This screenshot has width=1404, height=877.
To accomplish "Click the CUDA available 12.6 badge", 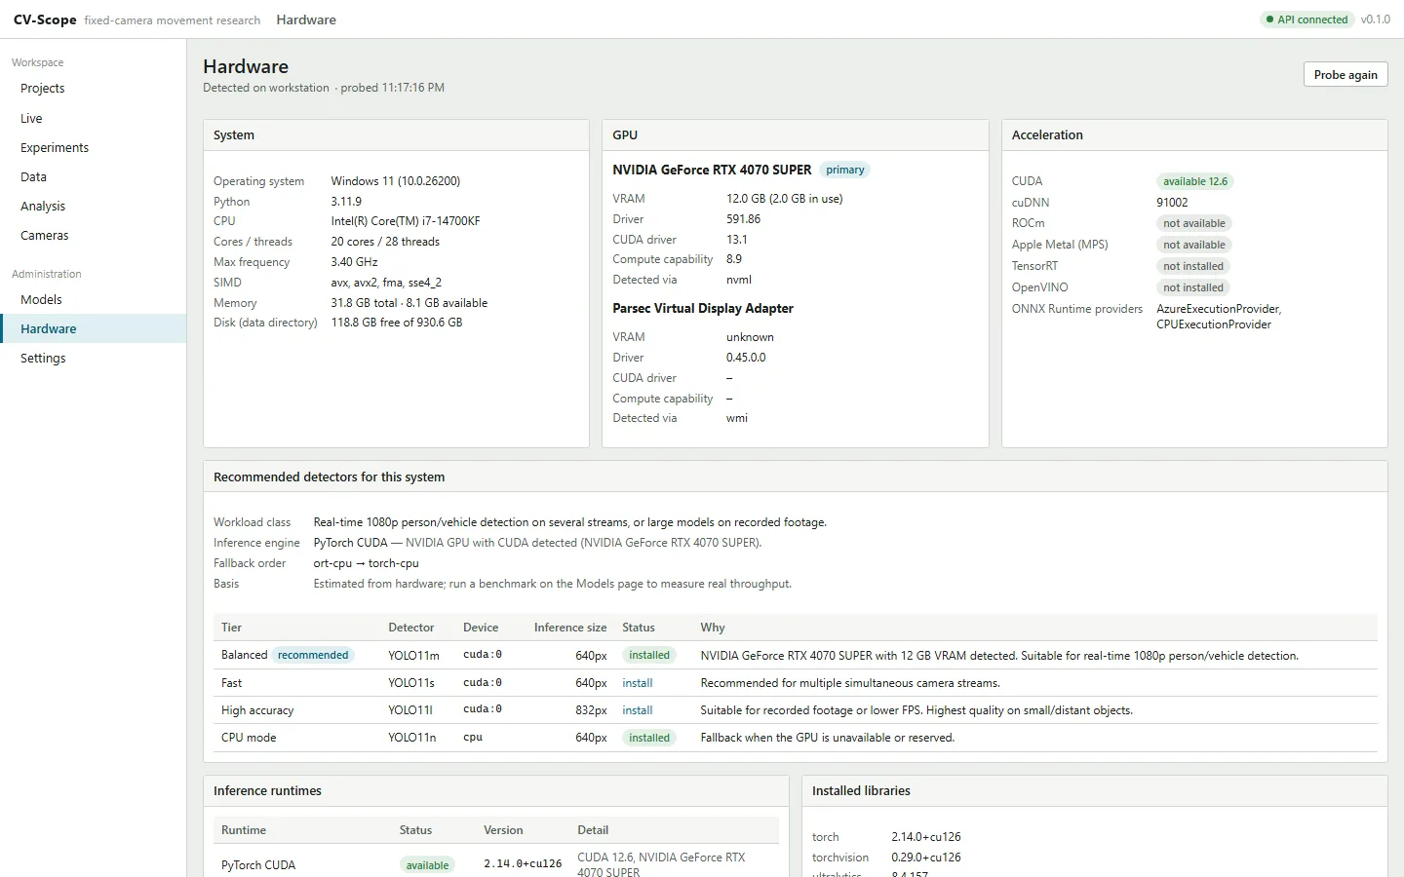I will [x=1195, y=181].
